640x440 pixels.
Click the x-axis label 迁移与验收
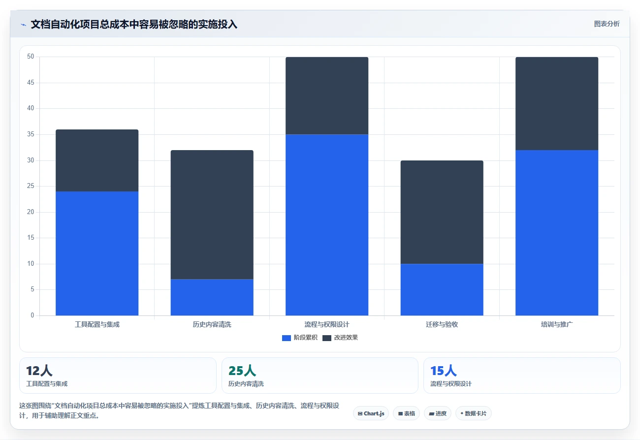[x=442, y=325]
